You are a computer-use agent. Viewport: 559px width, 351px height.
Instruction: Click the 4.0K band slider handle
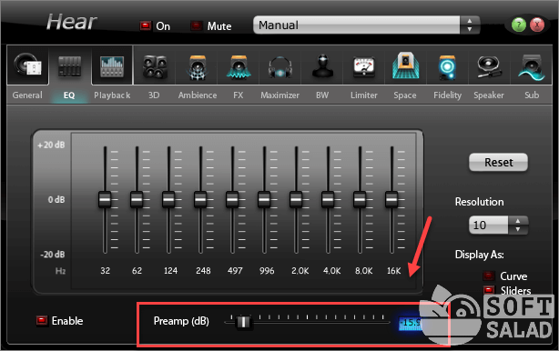(328, 199)
